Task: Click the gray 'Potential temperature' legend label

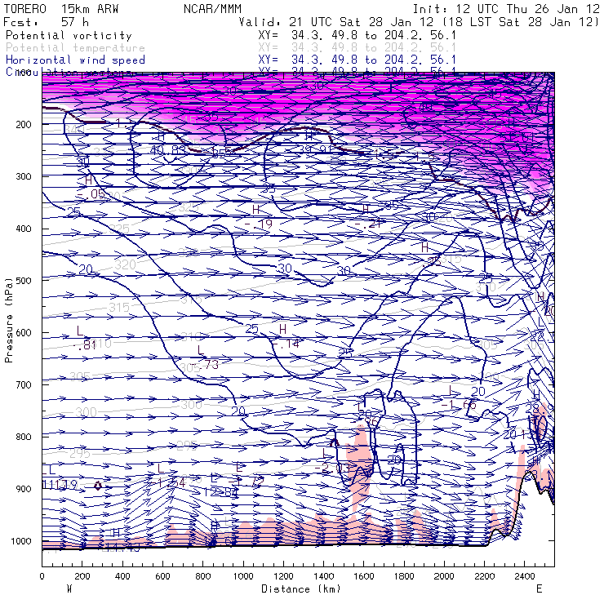Action: click(x=75, y=47)
